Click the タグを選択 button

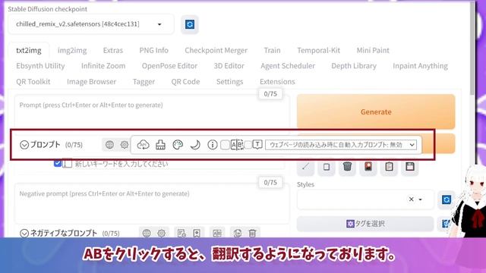[x=365, y=224]
